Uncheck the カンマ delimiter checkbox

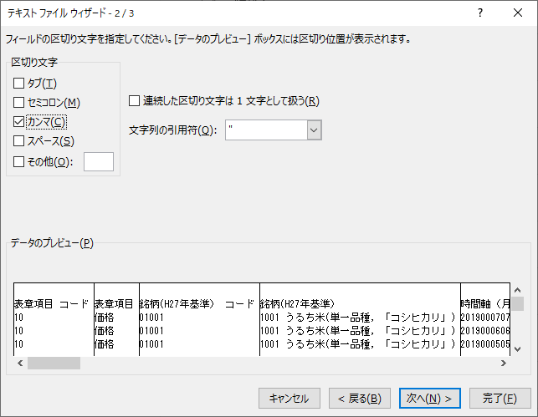[19, 122]
